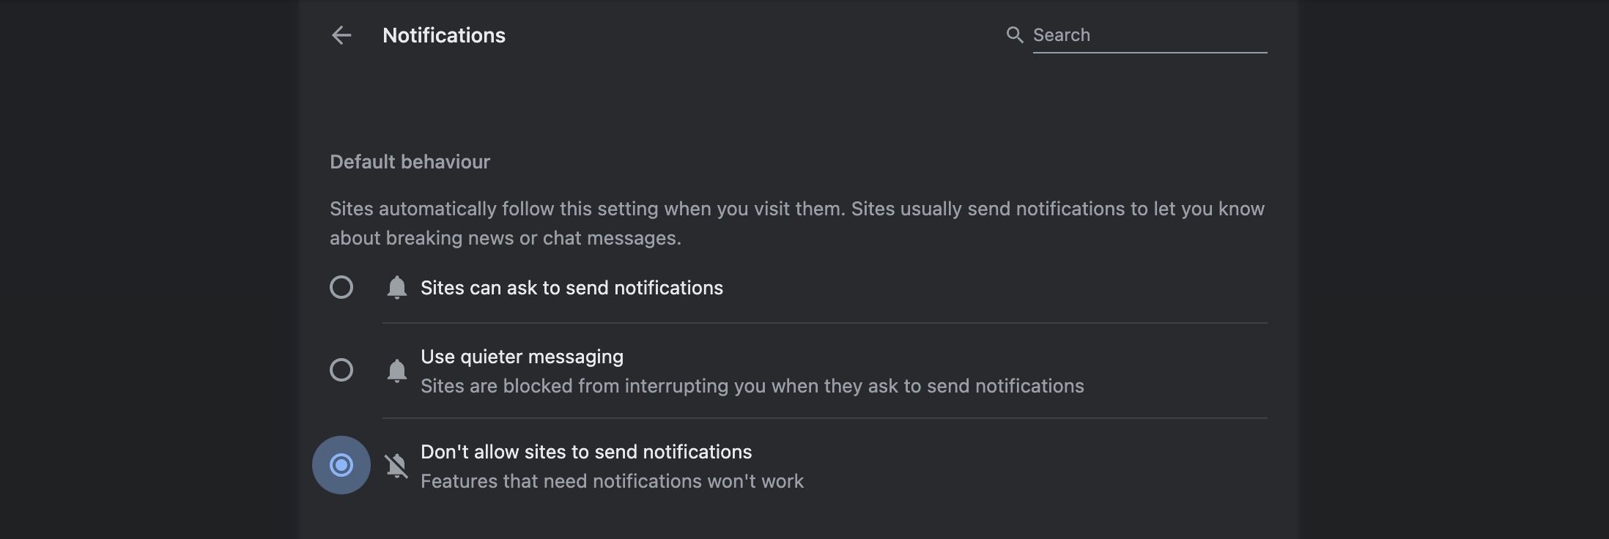Click the Sites can ask notifications row
1609x539 pixels.
(571, 287)
